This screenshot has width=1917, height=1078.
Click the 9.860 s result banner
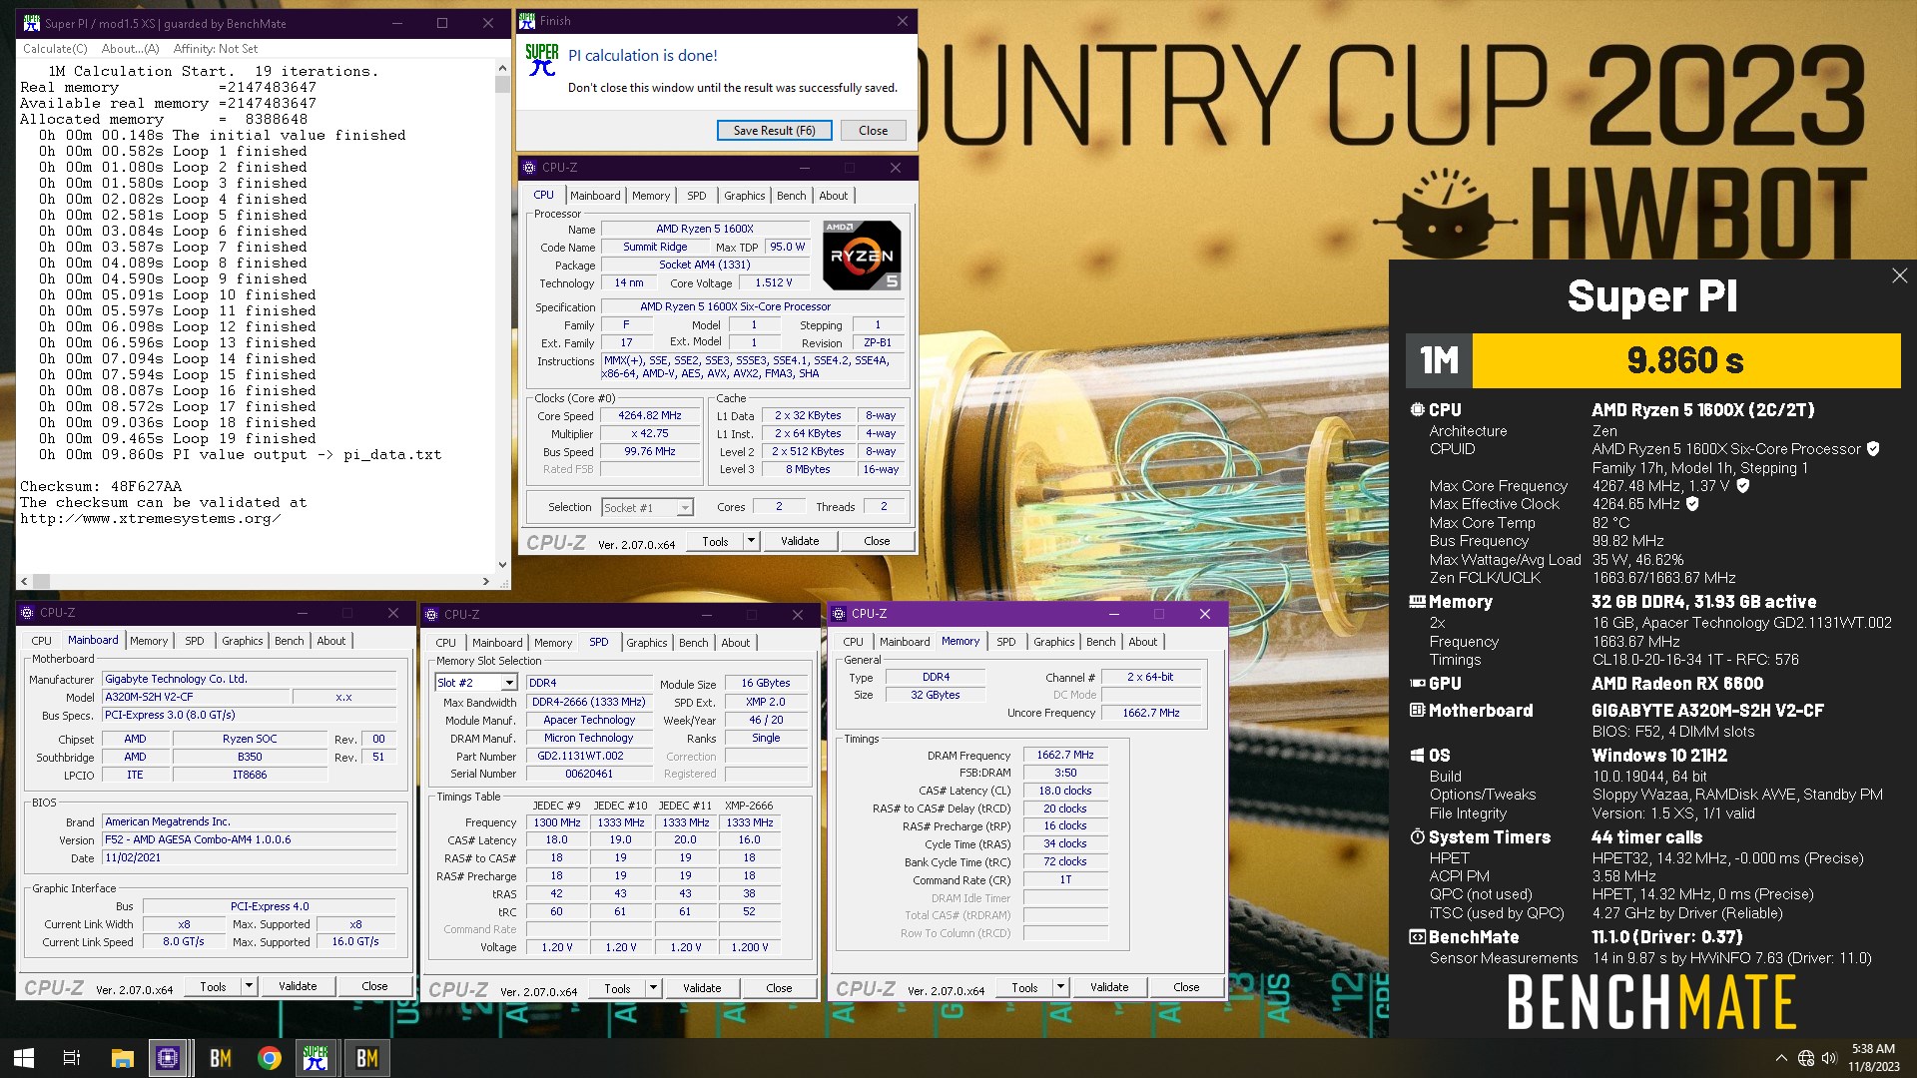click(x=1685, y=360)
